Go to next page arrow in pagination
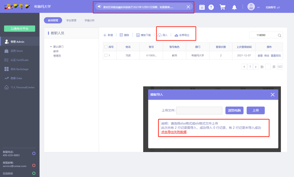 click(256, 67)
